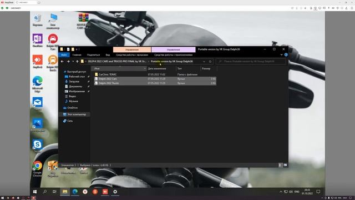The width and height of the screenshot is (355, 200).
Task: Click the Portable version breadcrumb segment
Action: coord(172,62)
